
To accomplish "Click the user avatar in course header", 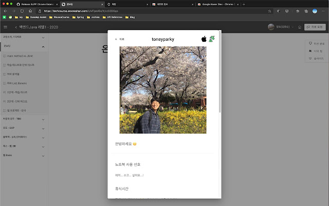I will point(271,27).
